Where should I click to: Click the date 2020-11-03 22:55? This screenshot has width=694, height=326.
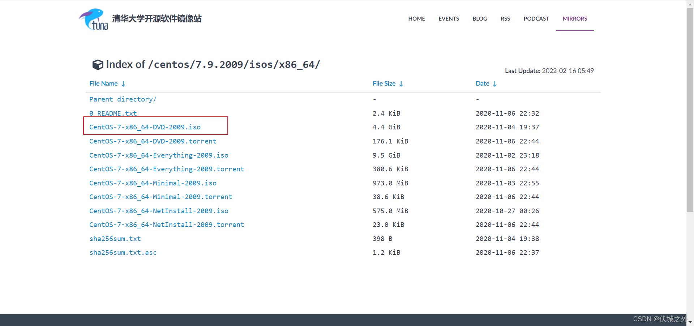pyautogui.click(x=507, y=183)
